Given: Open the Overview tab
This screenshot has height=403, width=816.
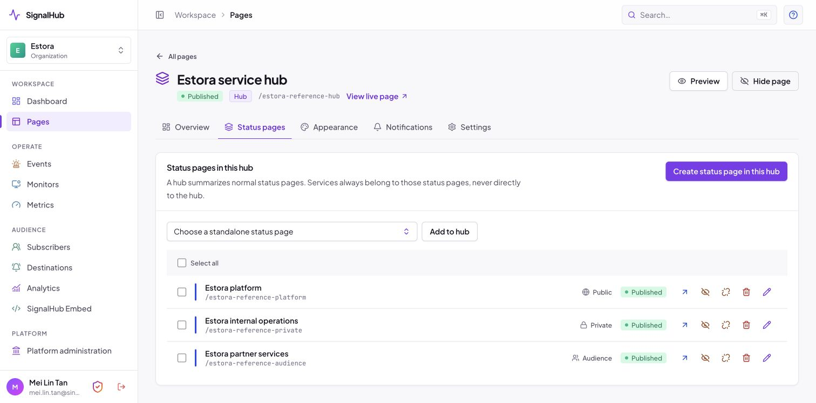Looking at the screenshot, I should [186, 127].
